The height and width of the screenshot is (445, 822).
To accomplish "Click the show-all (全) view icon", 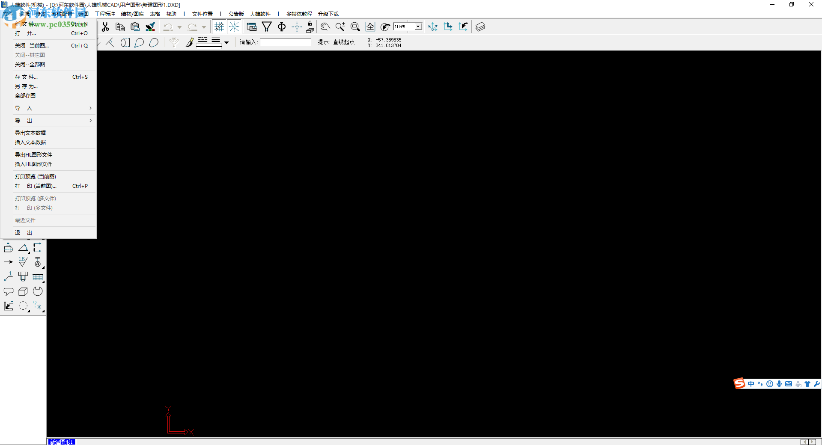I will 370,27.
